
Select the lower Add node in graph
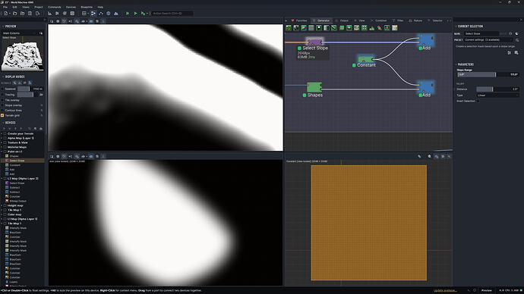coord(426,87)
